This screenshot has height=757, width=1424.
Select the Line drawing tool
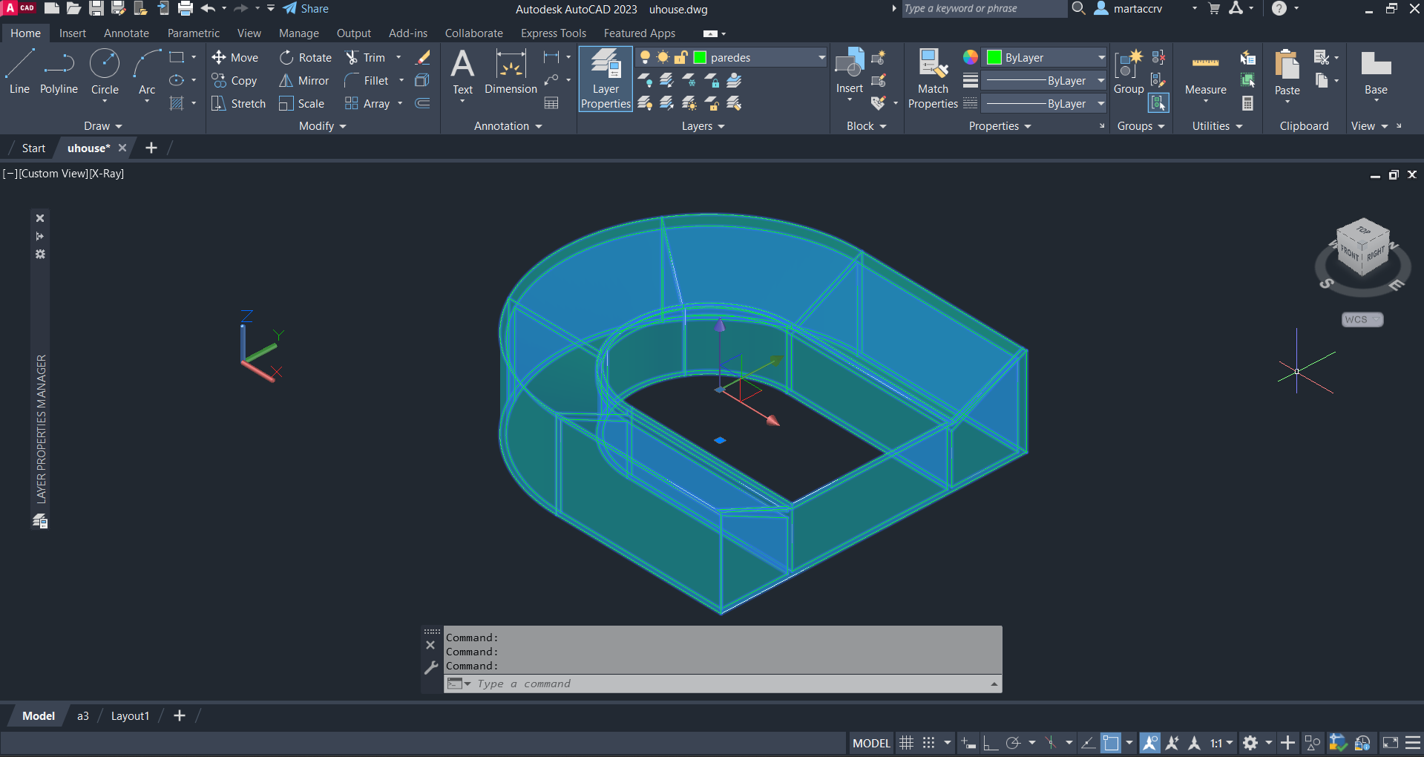19,71
